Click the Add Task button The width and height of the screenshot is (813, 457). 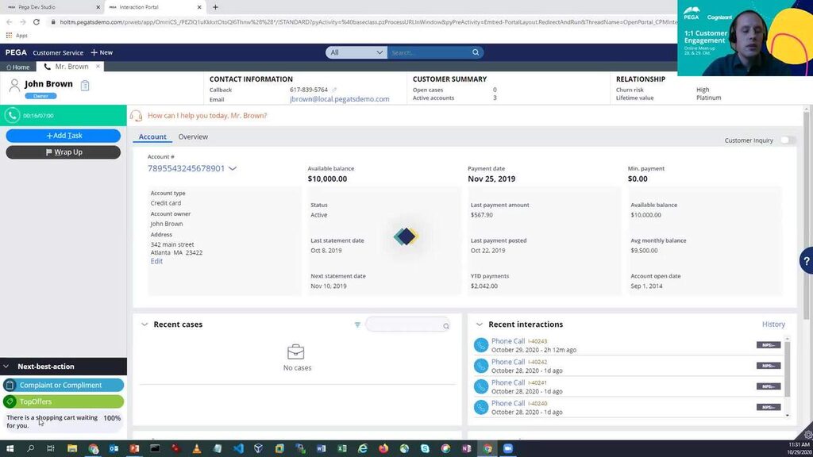tap(63, 135)
